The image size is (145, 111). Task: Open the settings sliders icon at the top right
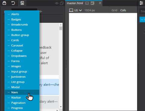(x=141, y=3)
